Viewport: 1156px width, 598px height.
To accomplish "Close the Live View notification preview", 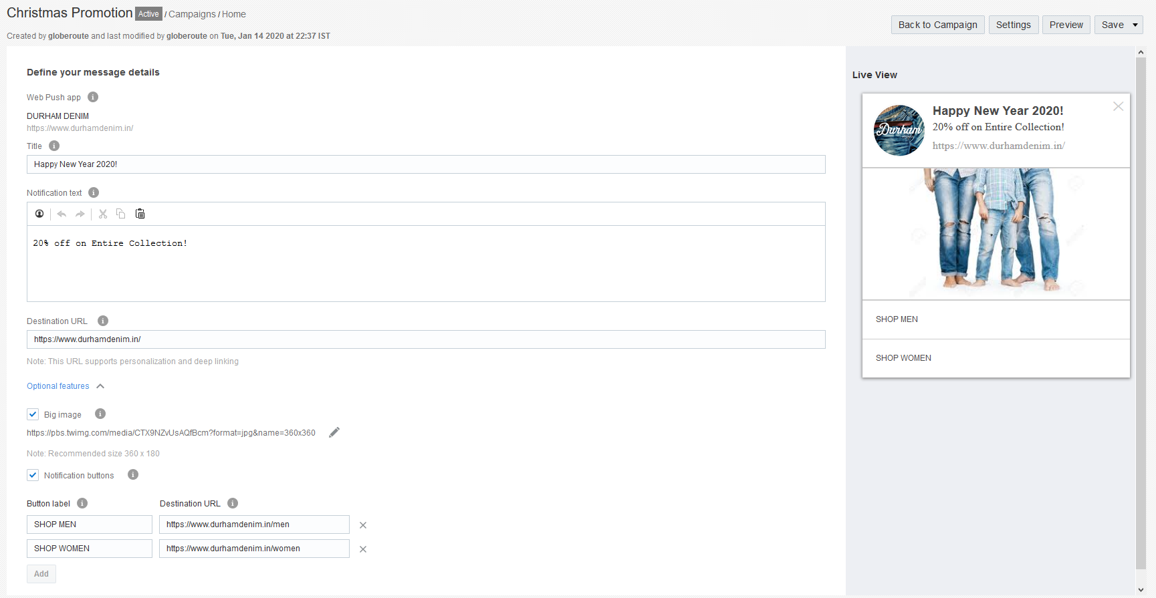I will (x=1118, y=106).
